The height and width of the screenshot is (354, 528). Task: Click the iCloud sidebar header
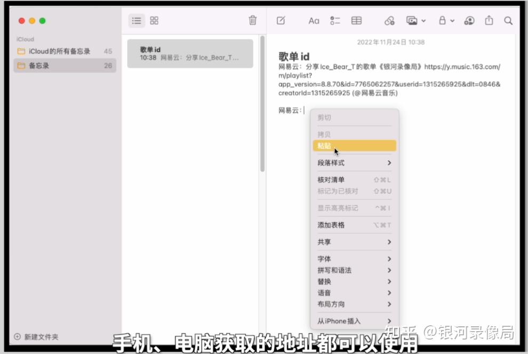[25, 39]
